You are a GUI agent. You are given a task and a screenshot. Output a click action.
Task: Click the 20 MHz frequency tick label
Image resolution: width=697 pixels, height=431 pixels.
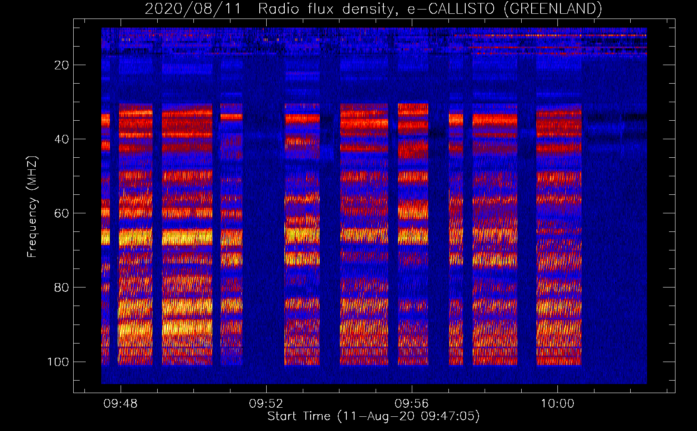point(62,65)
